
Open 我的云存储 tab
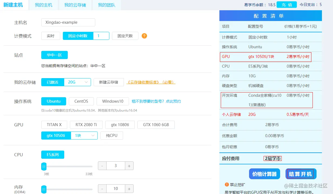[75, 5]
